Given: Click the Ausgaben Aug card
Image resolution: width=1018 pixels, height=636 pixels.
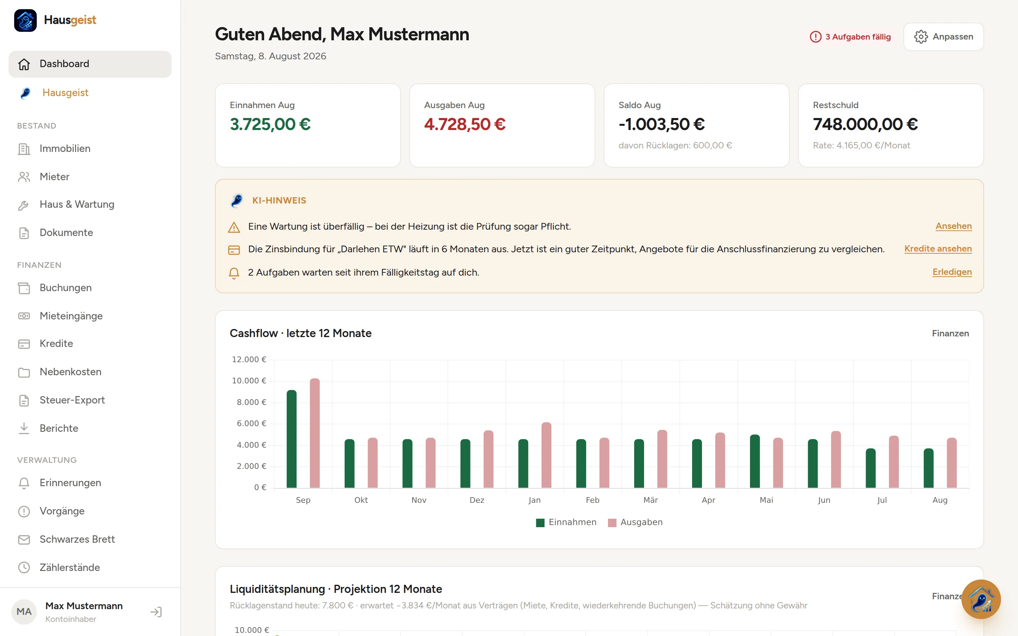Looking at the screenshot, I should coord(502,125).
